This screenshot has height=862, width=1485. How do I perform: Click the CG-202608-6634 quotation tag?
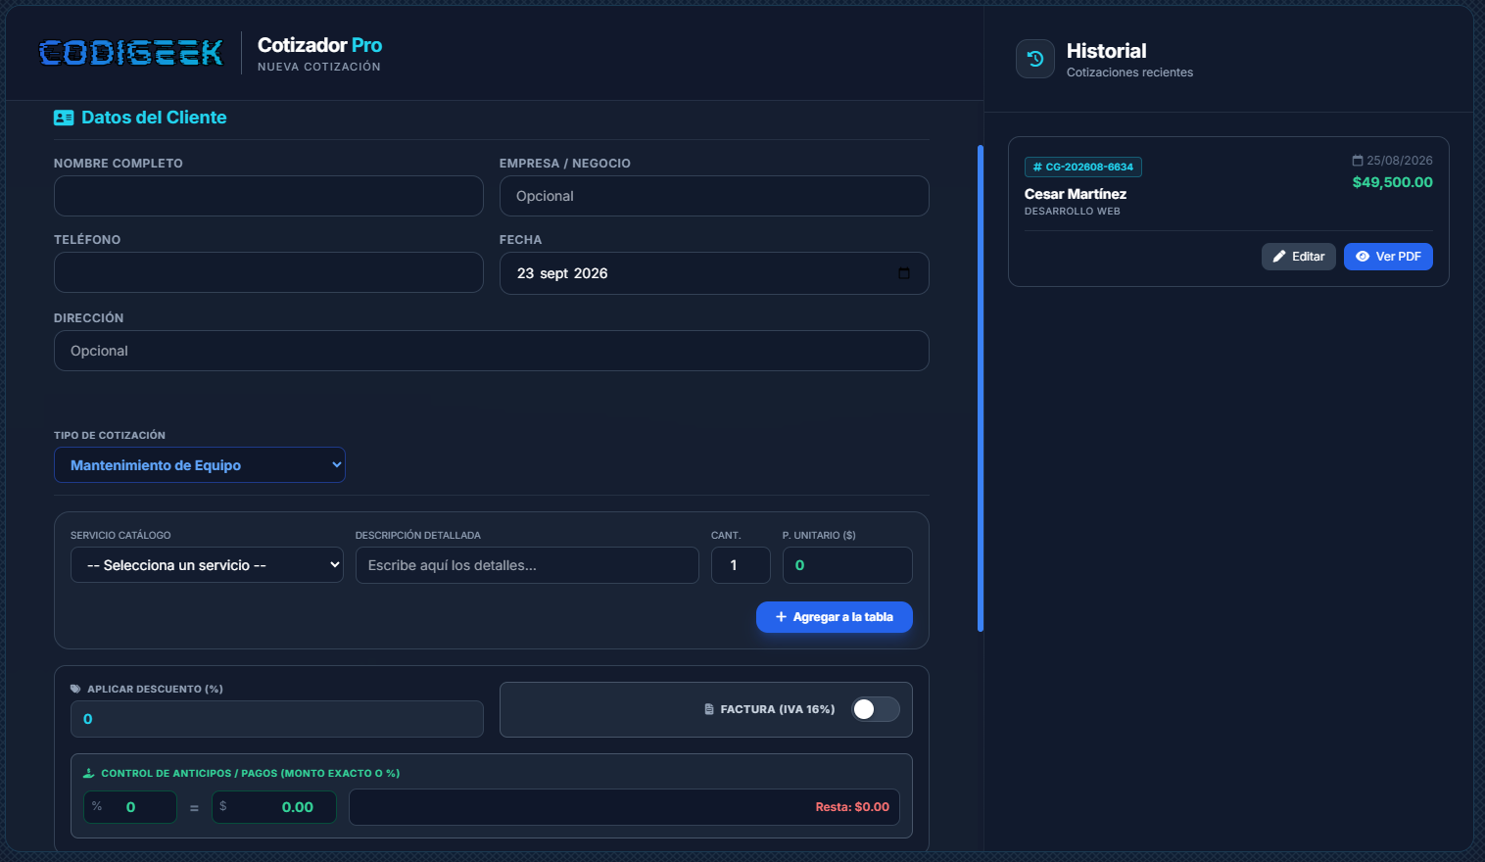click(x=1083, y=168)
